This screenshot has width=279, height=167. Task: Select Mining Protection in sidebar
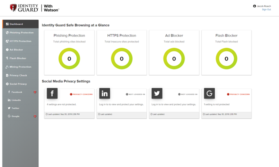coord(20,67)
